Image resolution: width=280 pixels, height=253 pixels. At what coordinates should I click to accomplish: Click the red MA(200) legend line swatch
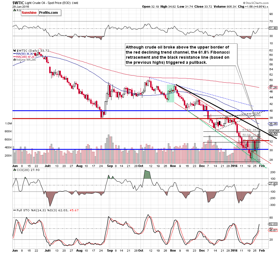[15, 57]
